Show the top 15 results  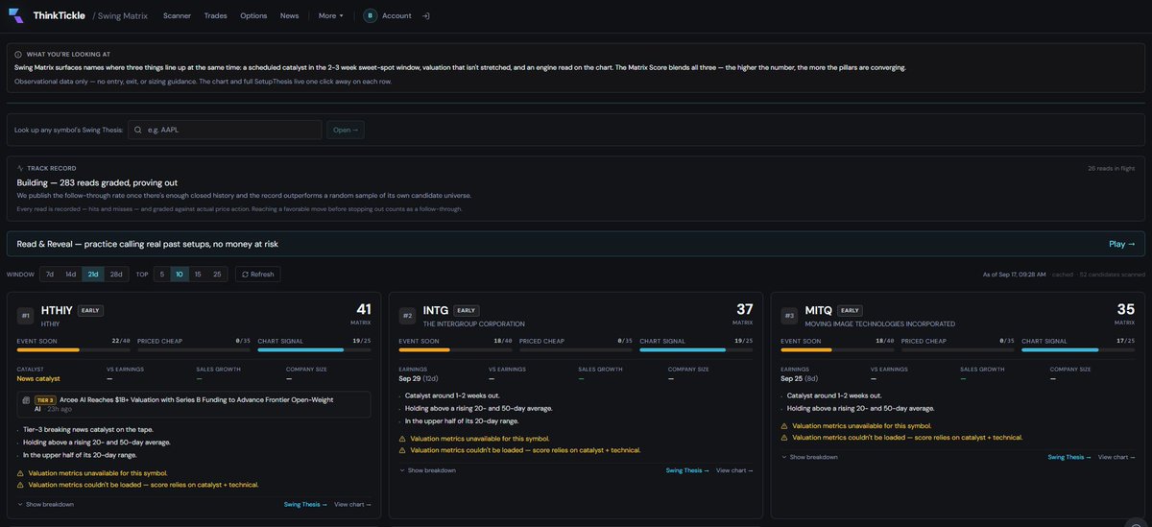coord(199,274)
